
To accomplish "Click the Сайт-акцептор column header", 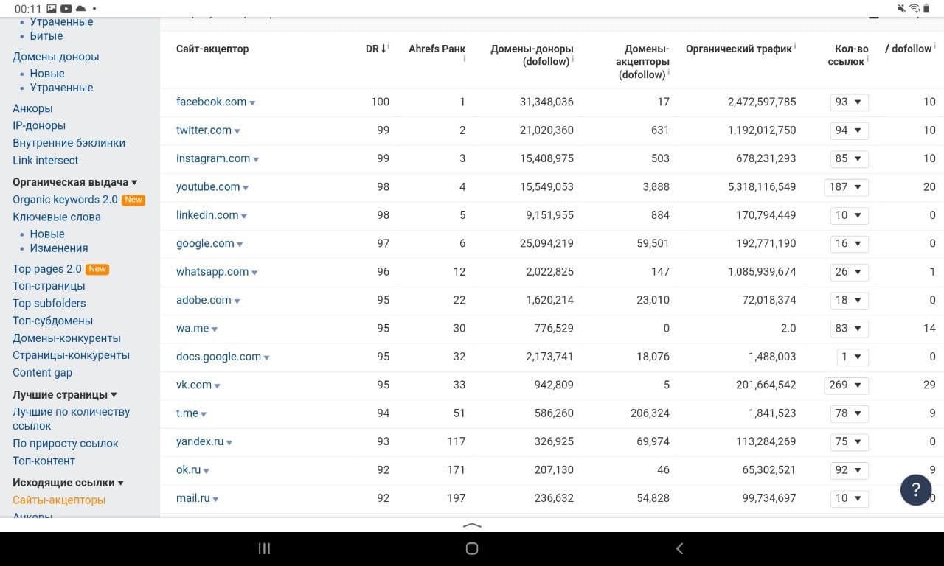I will pos(212,49).
